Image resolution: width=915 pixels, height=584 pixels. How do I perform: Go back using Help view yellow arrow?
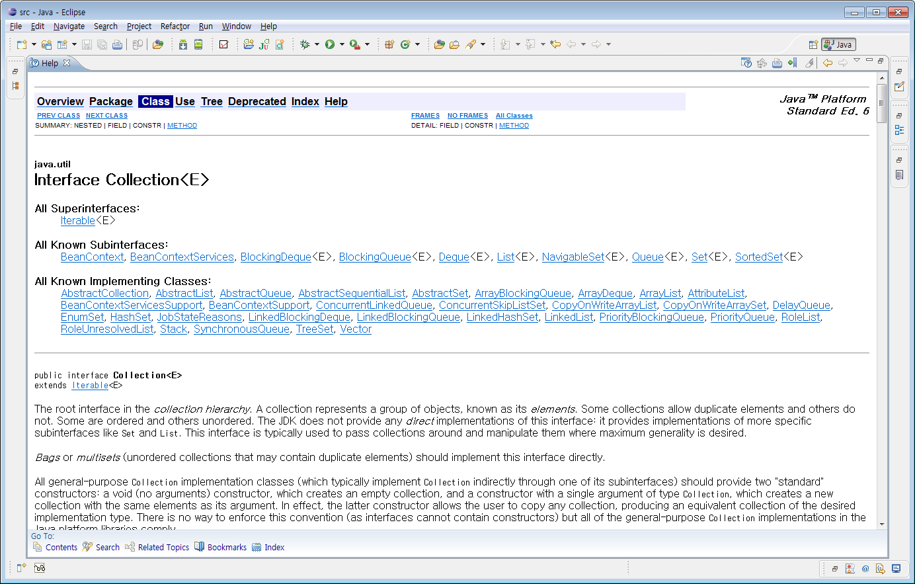click(827, 63)
